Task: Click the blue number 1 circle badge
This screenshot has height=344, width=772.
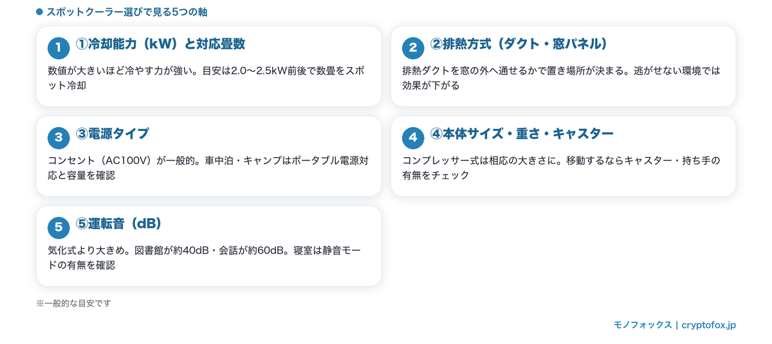Action: 59,47
